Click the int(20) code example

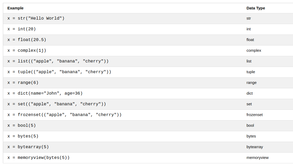[22, 29]
